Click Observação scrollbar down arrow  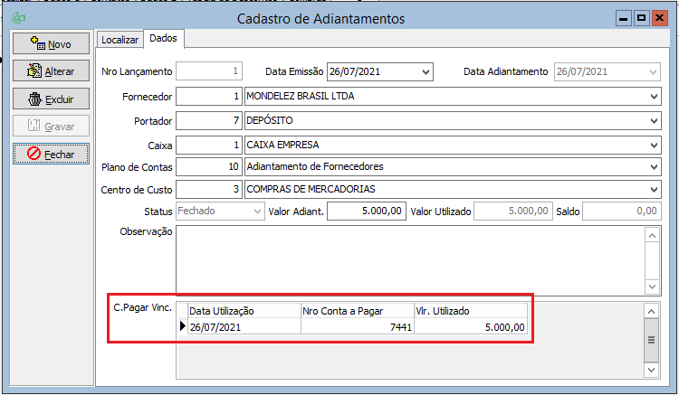tap(651, 286)
